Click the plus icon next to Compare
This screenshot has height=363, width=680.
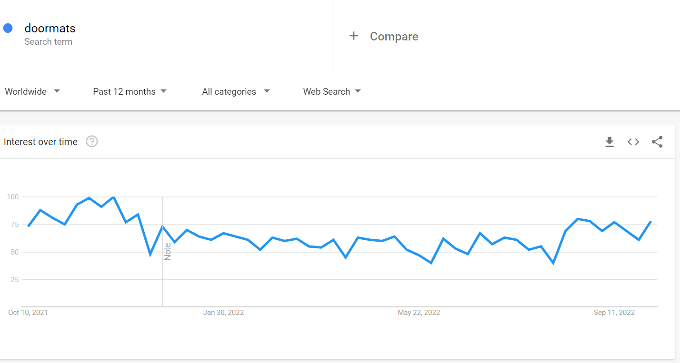click(354, 36)
